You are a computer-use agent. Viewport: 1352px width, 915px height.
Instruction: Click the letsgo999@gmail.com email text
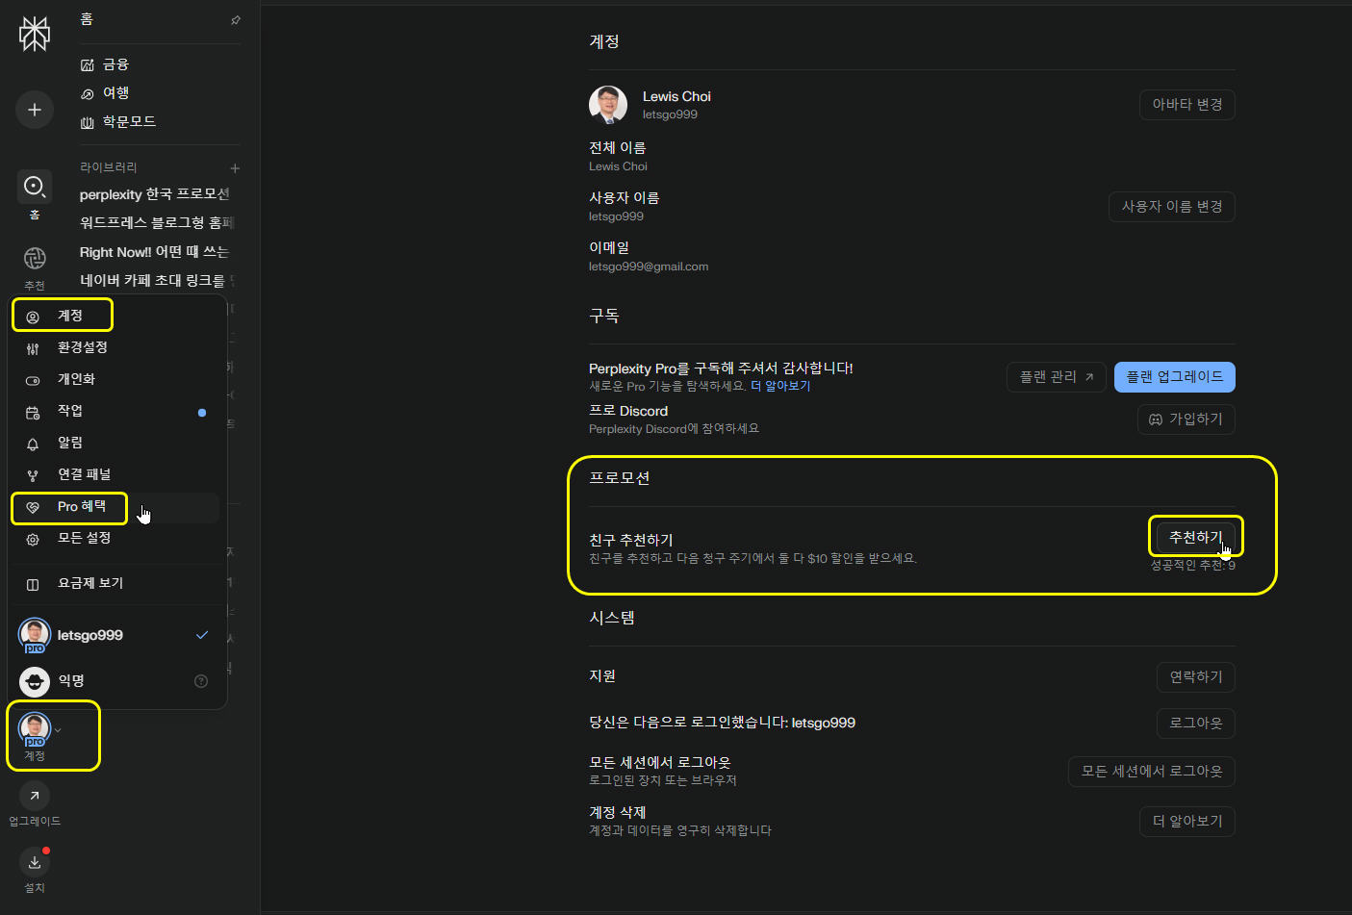click(649, 267)
